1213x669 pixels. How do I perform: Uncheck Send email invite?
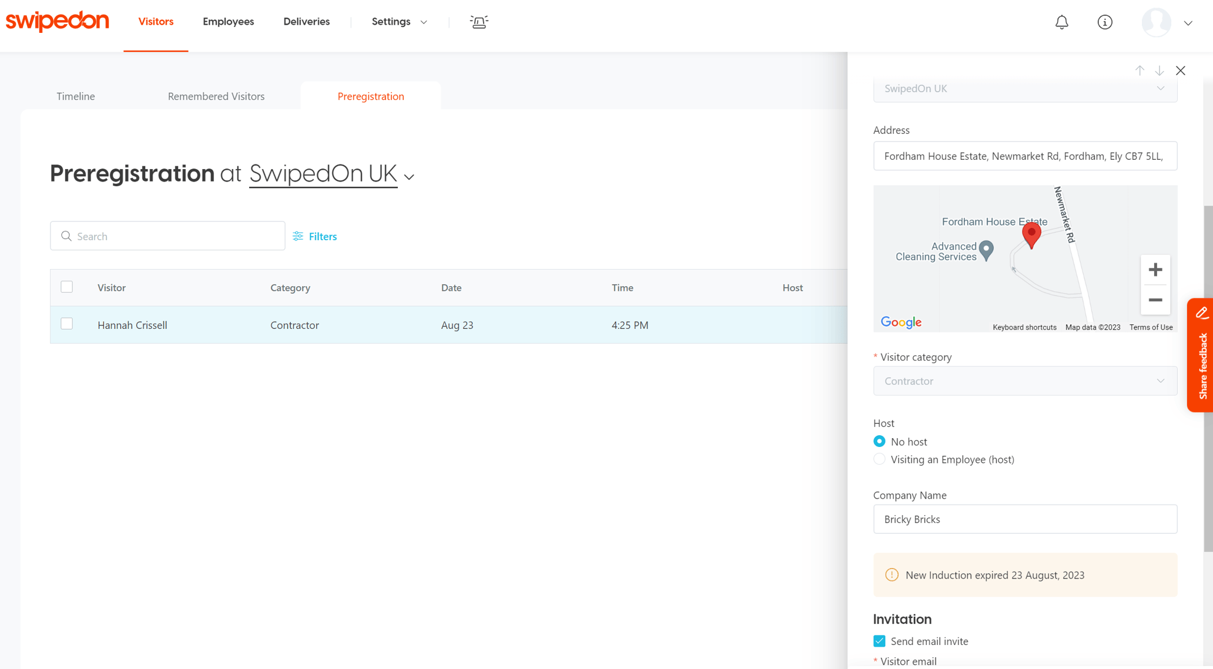pyautogui.click(x=879, y=641)
